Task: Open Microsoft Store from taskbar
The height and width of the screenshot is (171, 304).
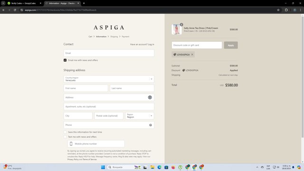Action: pyautogui.click(x=166, y=167)
